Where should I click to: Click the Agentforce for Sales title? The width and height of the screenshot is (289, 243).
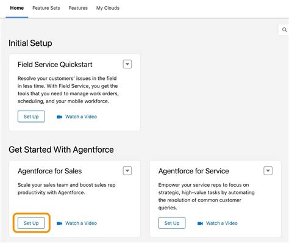coord(49,171)
